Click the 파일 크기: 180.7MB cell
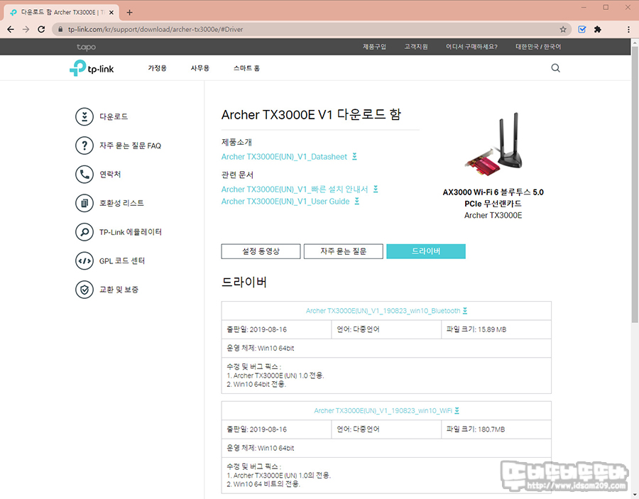This screenshot has width=639, height=499. 496,429
